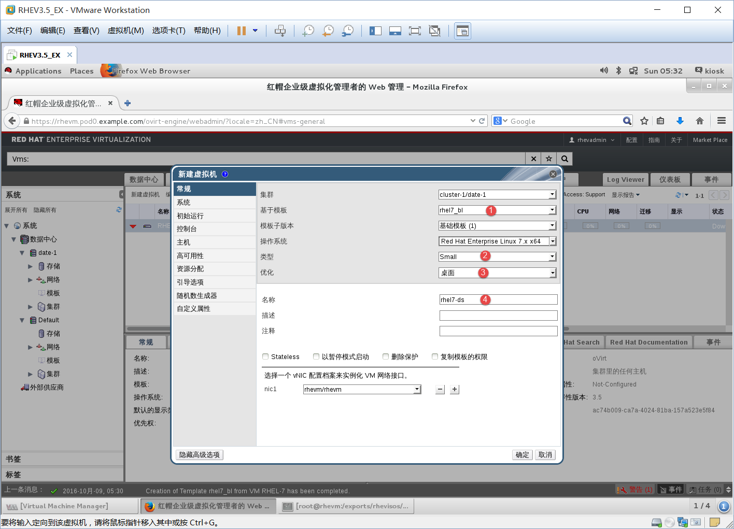Go to Firefox home page icon
Viewport: 734px width, 529px height.
(700, 121)
